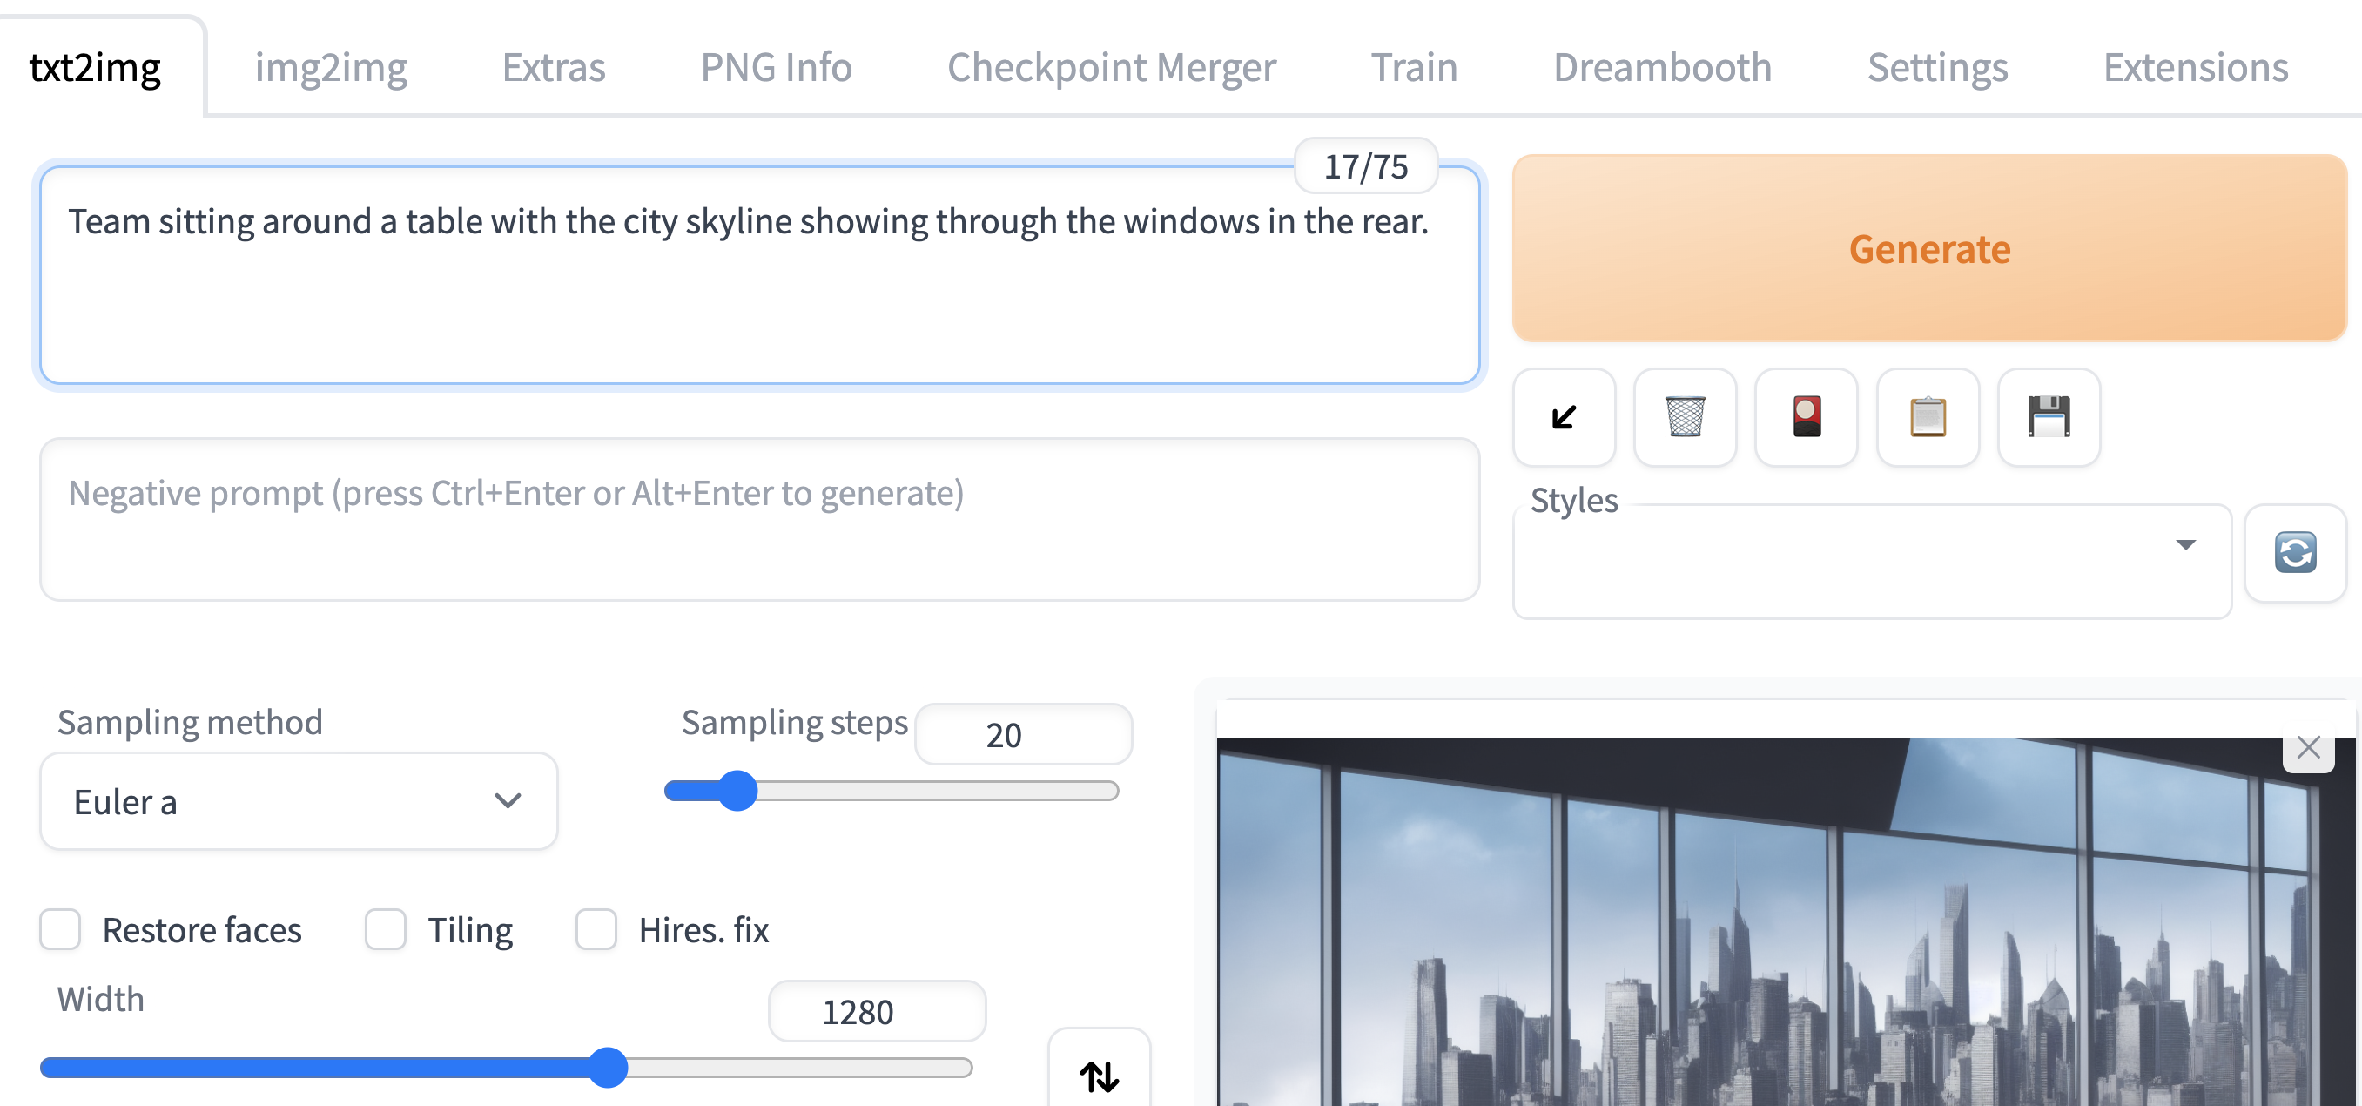Screen dimensions: 2362x1106
Task: Click into the Negative prompt field
Action: click(759, 519)
